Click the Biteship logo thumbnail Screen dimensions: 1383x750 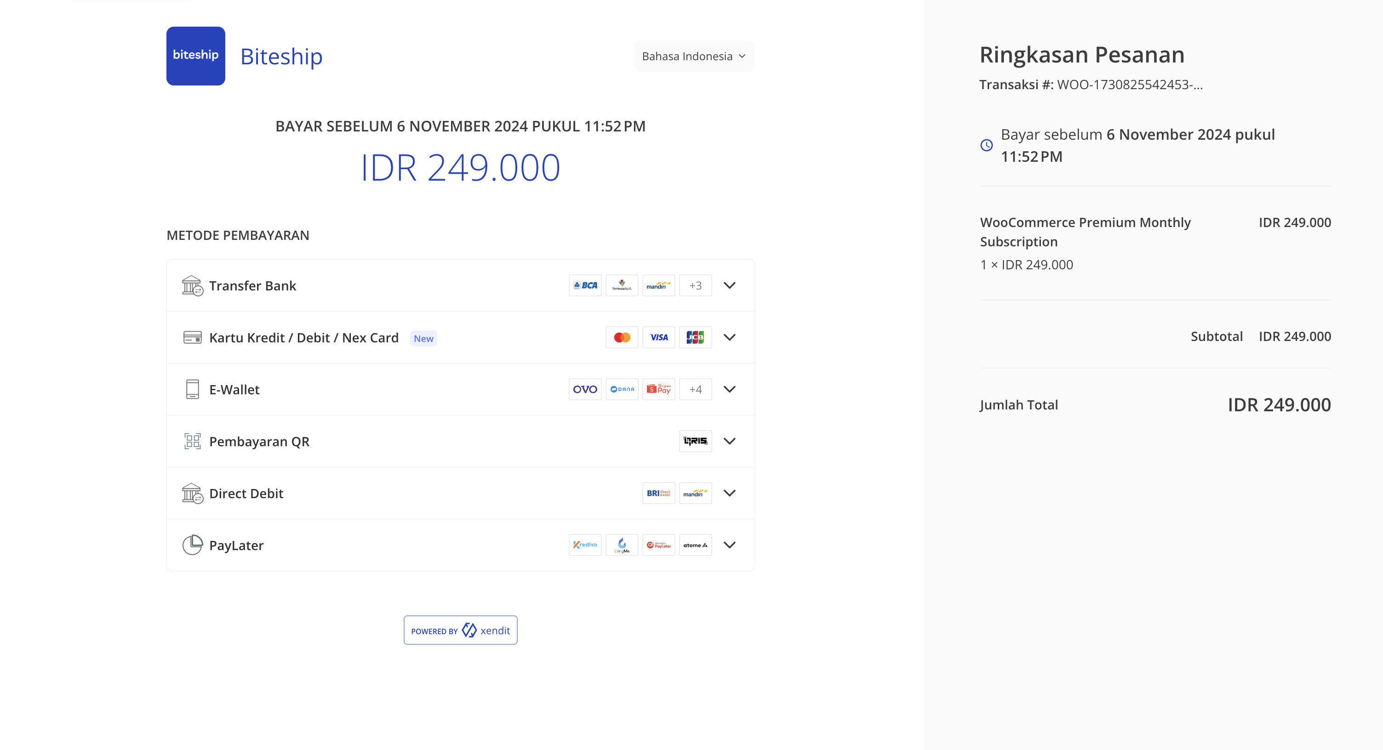(195, 56)
